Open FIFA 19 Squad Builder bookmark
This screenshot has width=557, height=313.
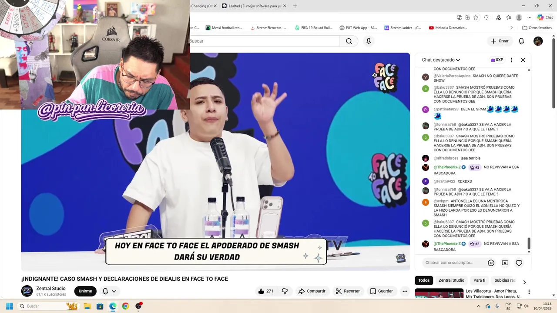[313, 28]
